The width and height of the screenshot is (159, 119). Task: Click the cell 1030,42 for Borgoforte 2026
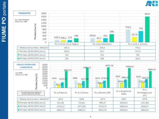coord(124,103)
